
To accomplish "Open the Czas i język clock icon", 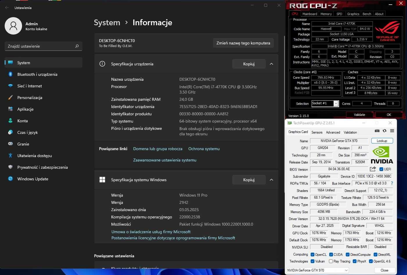I will coord(10,132).
